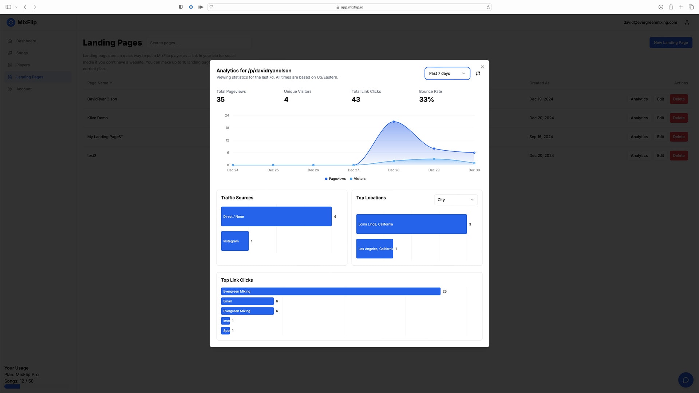The height and width of the screenshot is (393, 699).
Task: Edit the Kiive Demo page
Action: click(660, 118)
